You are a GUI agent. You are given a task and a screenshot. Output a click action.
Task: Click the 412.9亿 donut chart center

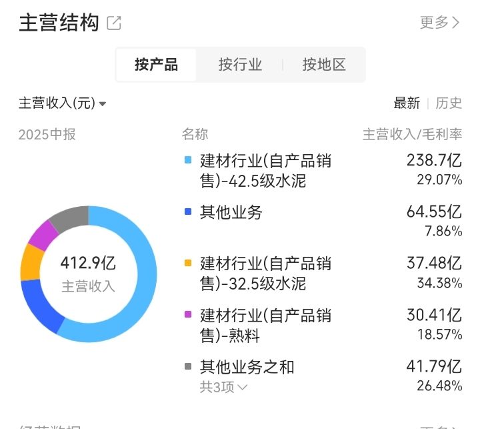click(88, 274)
